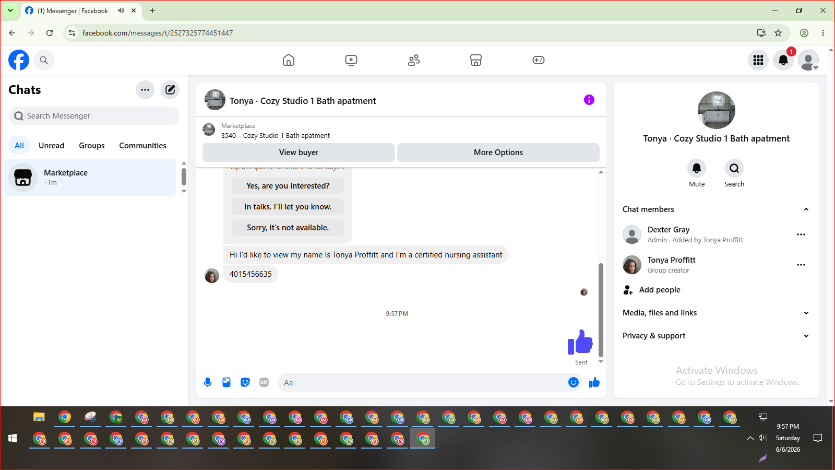Send reply 'Yes, are you interested?'

click(288, 186)
